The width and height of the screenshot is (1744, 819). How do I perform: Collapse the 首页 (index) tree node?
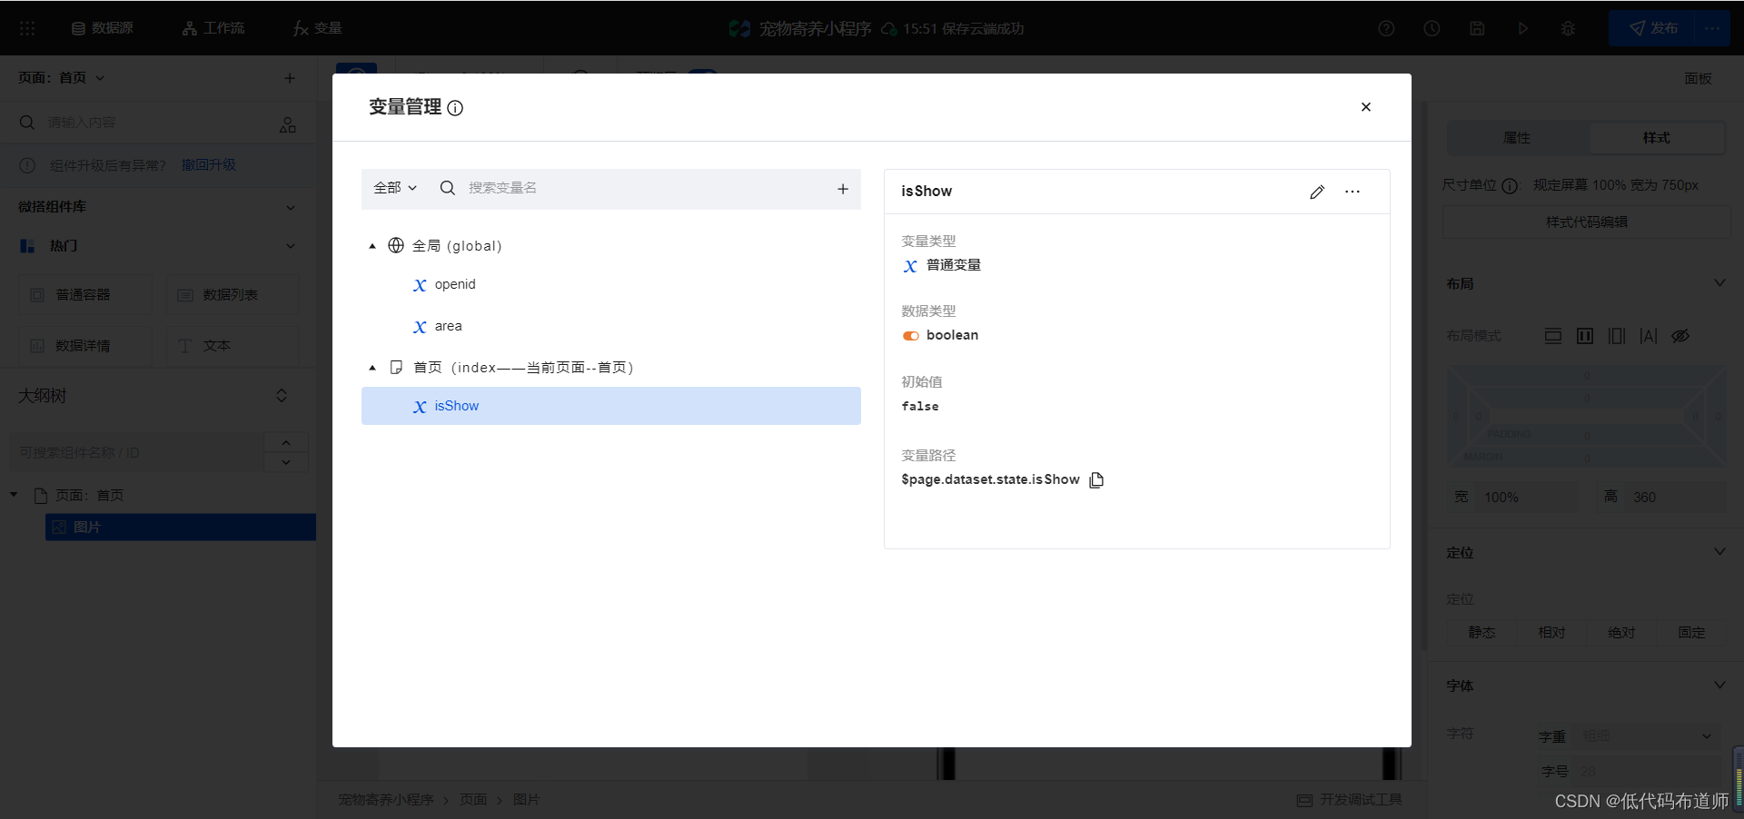372,368
